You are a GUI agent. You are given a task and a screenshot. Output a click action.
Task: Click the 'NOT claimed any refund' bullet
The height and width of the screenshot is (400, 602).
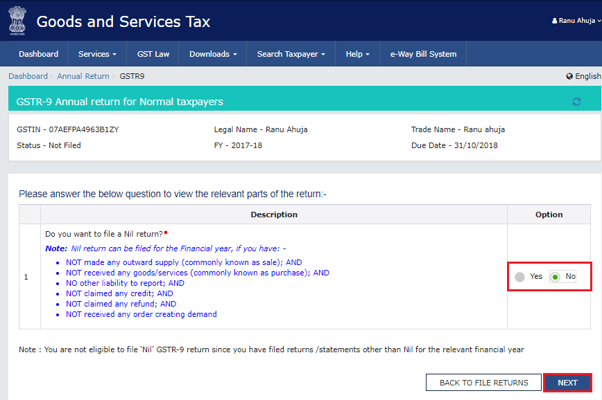[x=121, y=304]
